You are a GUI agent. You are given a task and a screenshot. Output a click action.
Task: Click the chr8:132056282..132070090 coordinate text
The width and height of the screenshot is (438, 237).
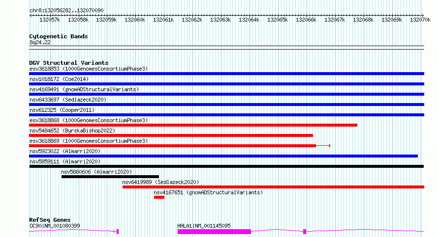click(66, 10)
